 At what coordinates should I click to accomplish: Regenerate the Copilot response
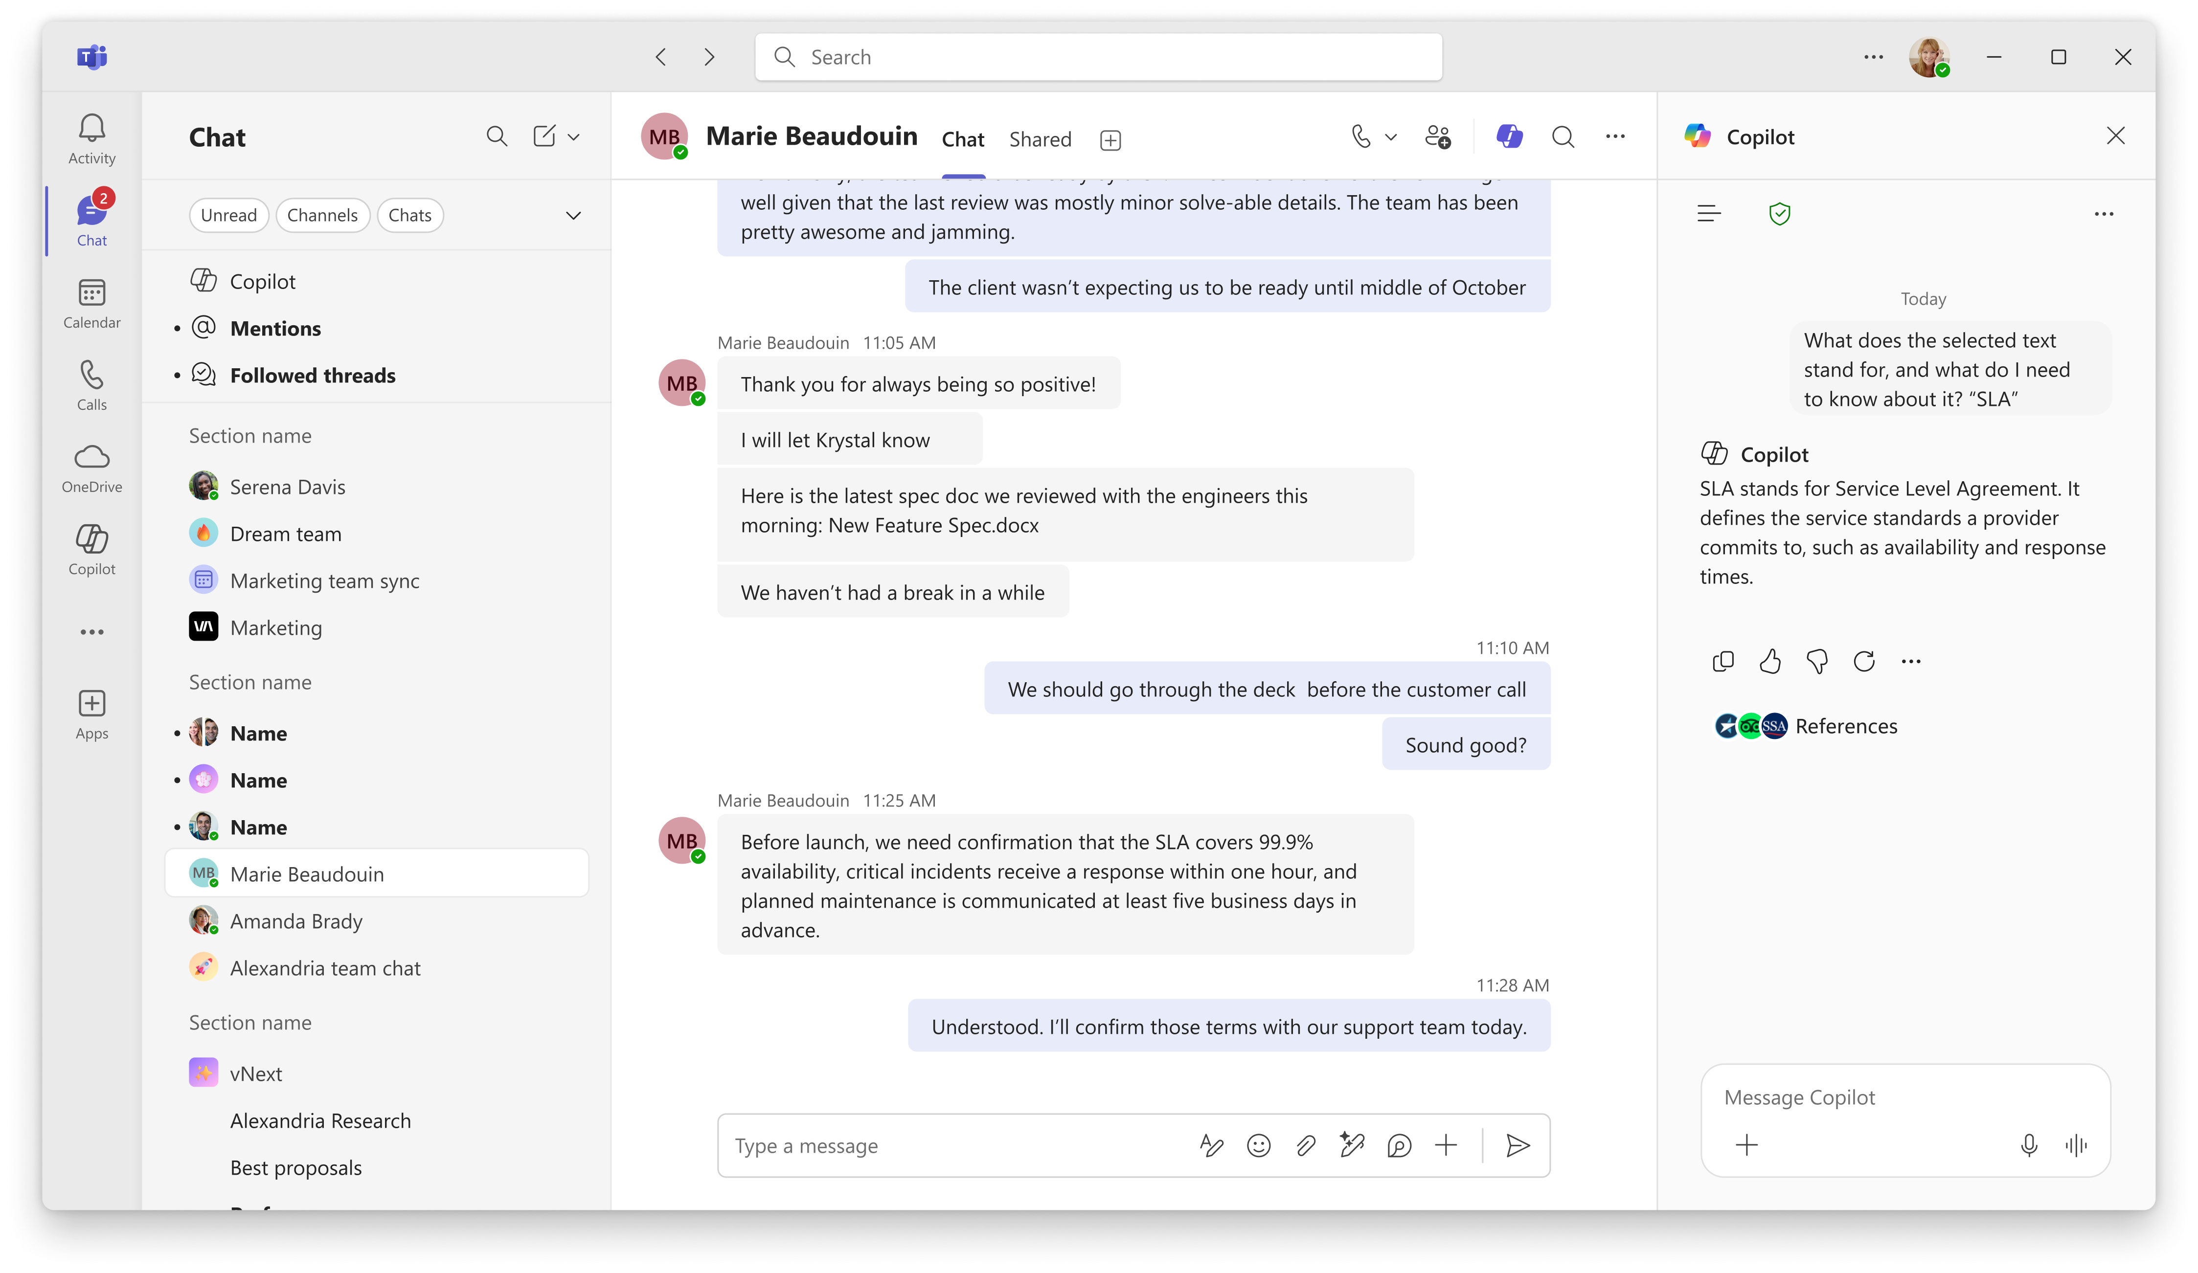click(1864, 662)
